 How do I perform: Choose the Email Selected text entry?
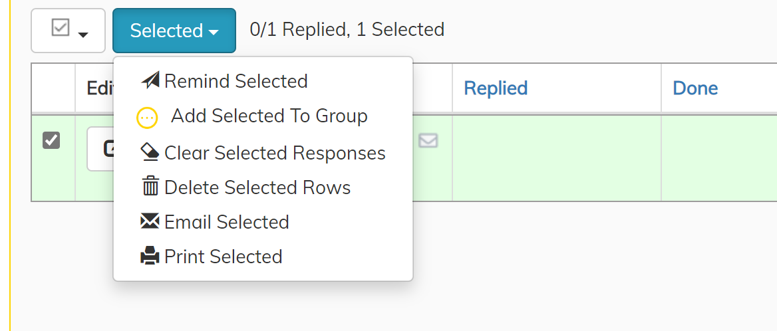(x=226, y=222)
